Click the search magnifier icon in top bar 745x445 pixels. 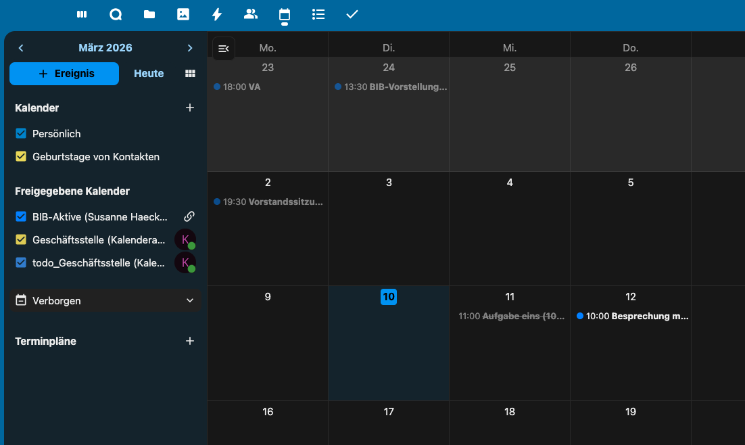116,14
